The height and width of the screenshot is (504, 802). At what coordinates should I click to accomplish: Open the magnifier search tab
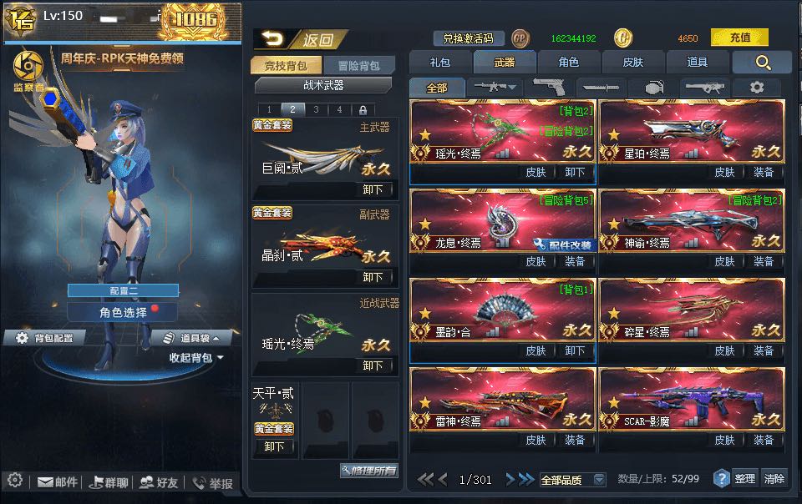click(763, 63)
